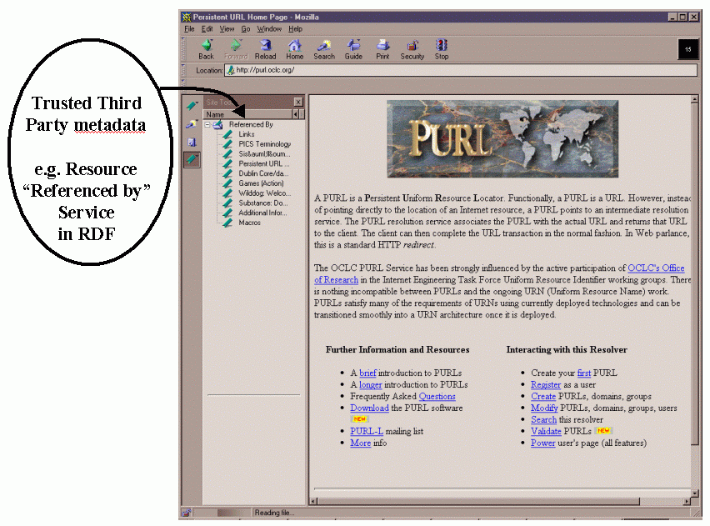This screenshot has width=710, height=526.
Task: Open the File menu
Action: click(189, 29)
